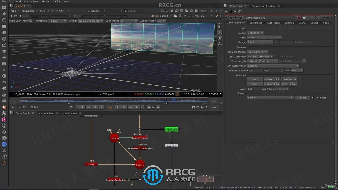Image resolution: width=338 pixels, height=190 pixels.
Task: Open the Image nodes toolbar icon
Action: point(4,8)
